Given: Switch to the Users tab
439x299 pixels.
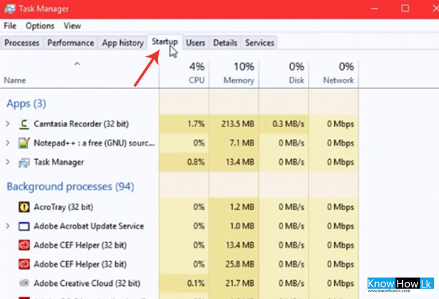Looking at the screenshot, I should (195, 43).
